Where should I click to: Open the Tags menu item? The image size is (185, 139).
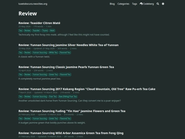click(x=135, y=4)
